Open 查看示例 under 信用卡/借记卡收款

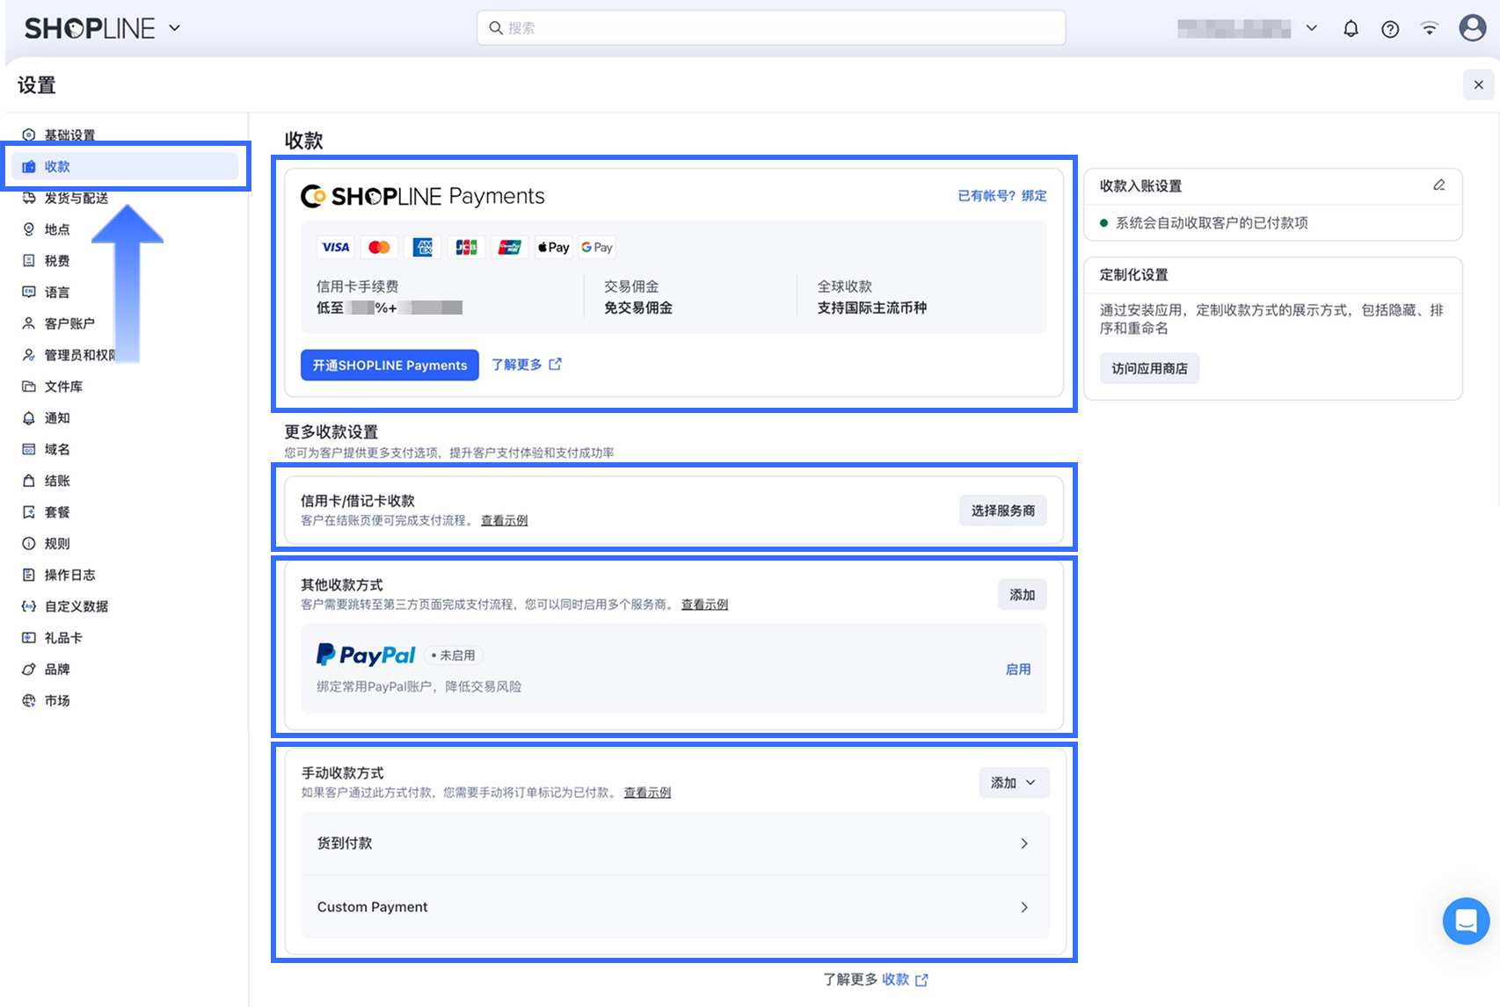(505, 521)
